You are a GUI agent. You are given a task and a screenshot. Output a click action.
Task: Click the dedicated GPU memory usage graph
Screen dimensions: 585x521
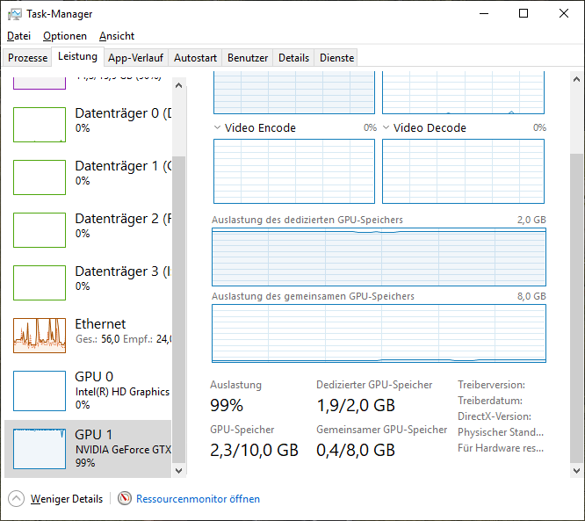tap(379, 257)
